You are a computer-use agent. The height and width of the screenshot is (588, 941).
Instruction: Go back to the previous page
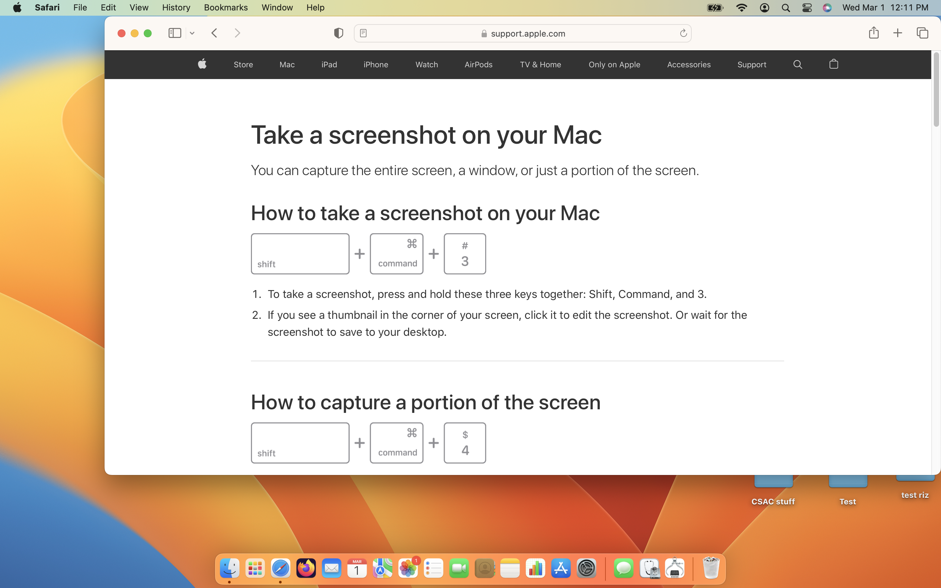tap(214, 33)
